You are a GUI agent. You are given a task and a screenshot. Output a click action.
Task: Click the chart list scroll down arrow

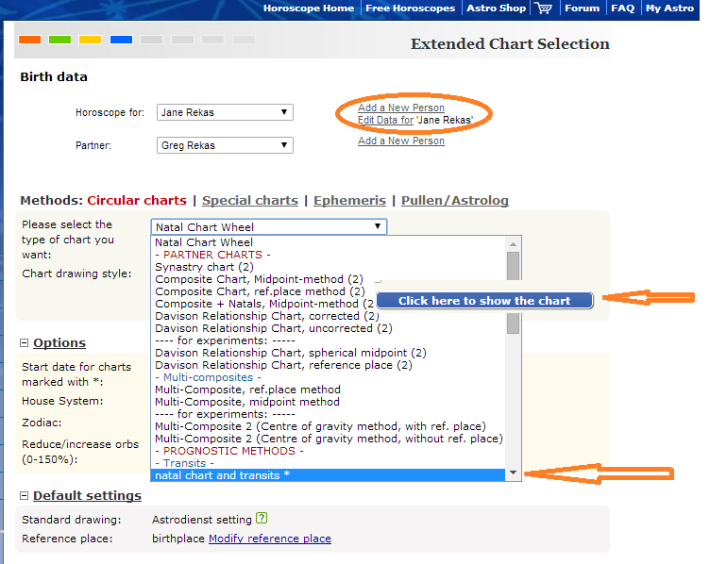(x=513, y=473)
